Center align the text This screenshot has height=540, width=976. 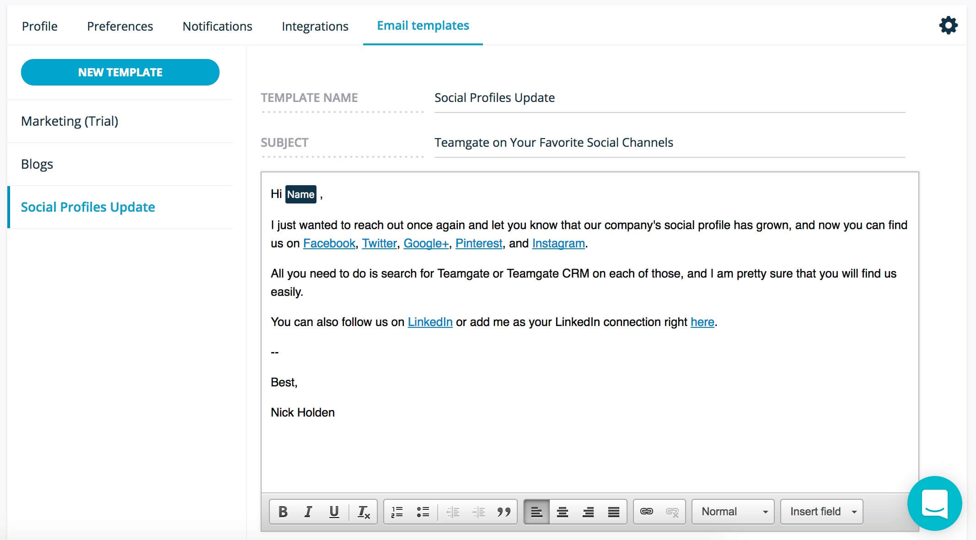(562, 512)
